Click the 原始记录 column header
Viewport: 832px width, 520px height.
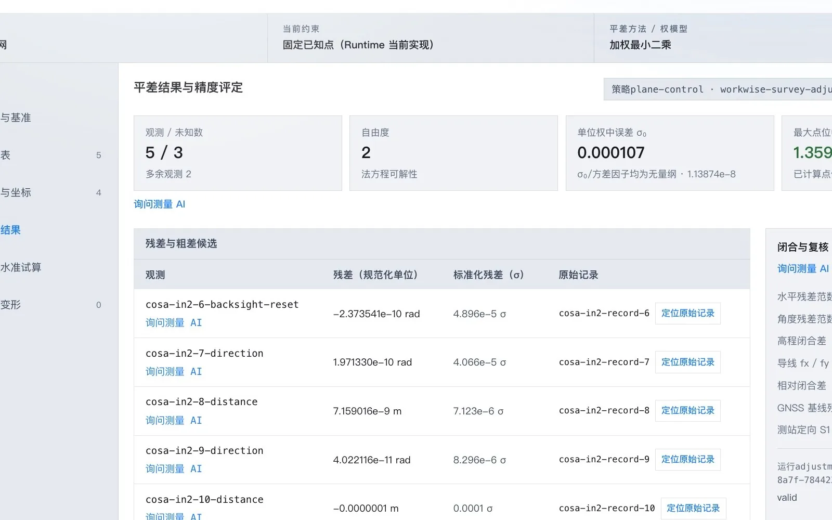[578, 275]
